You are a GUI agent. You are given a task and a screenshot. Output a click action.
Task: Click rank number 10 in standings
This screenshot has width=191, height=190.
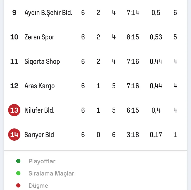(14, 37)
